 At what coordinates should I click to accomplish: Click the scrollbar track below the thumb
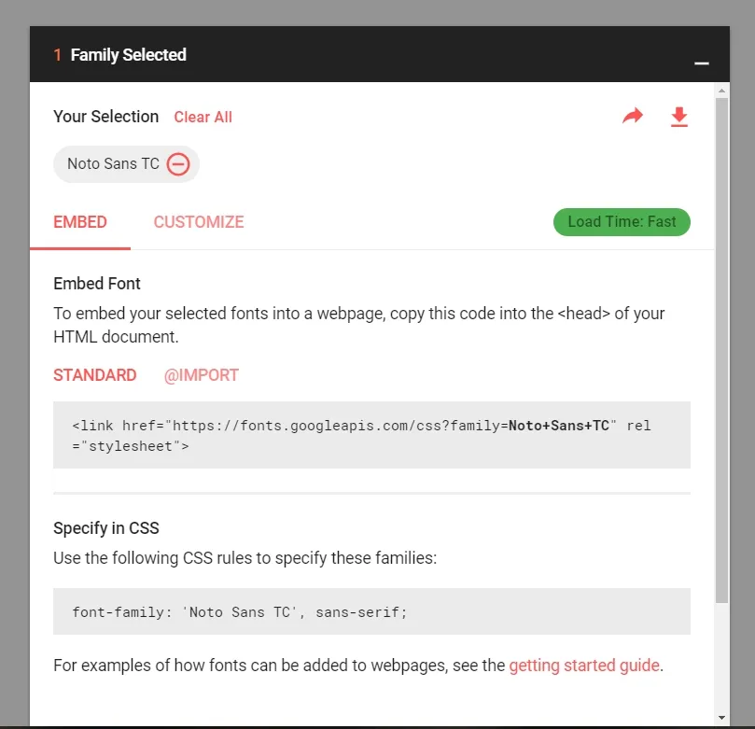point(721,657)
